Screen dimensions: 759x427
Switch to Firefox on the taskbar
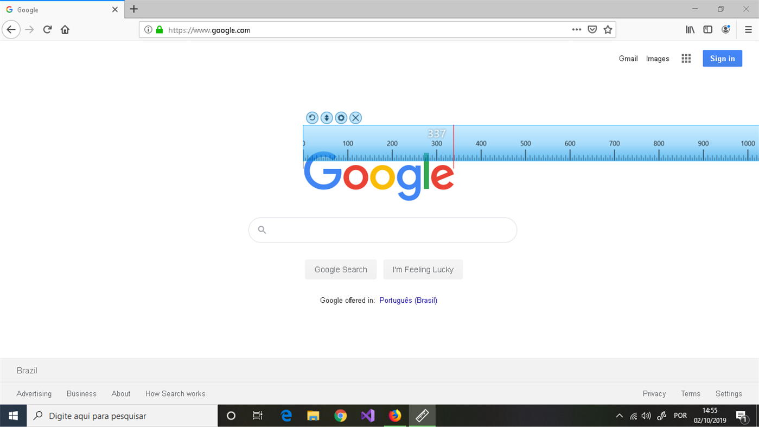[x=395, y=416]
